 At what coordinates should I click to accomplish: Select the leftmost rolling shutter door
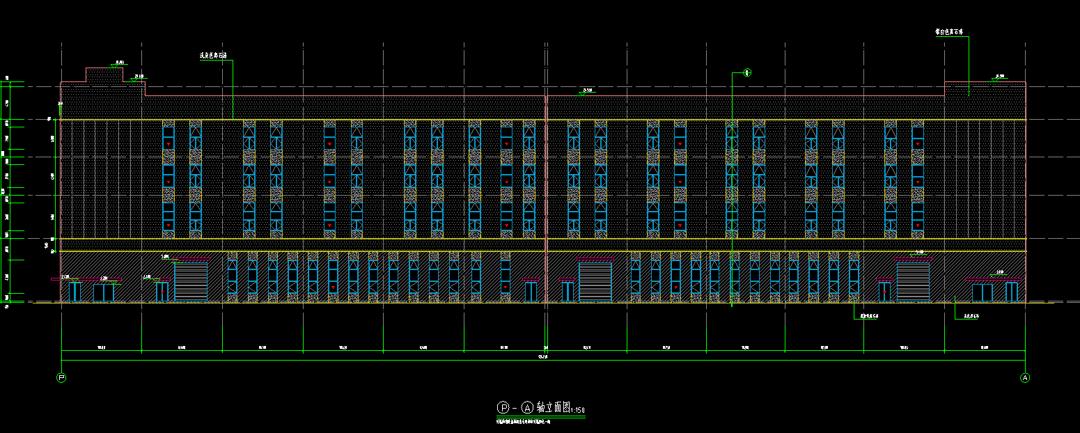191,281
